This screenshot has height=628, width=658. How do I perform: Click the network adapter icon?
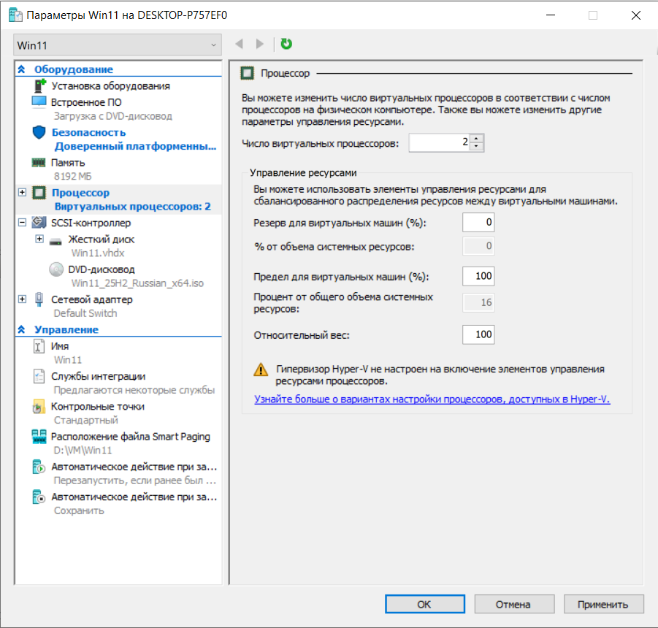coord(39,299)
